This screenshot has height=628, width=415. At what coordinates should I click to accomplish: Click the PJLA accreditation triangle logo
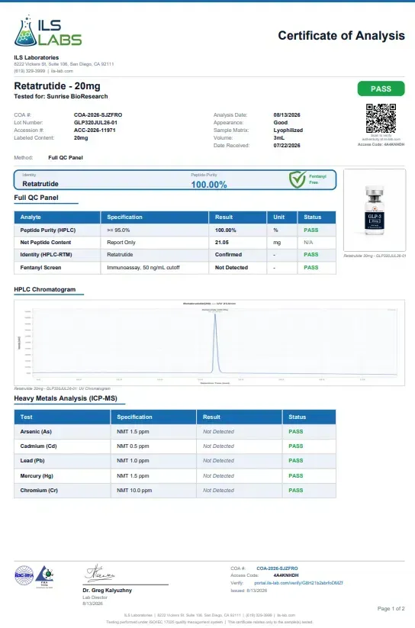point(44,576)
